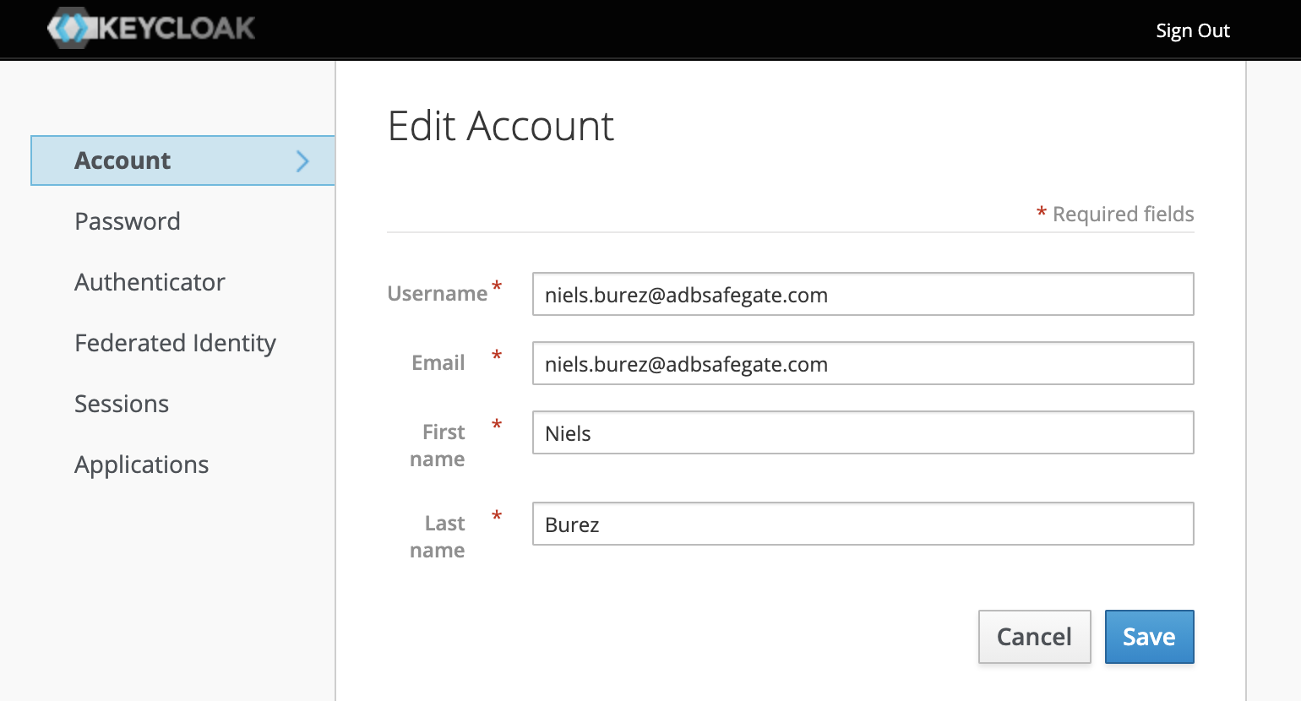
Task: Select the Last name field containing Burez
Action: (x=862, y=524)
